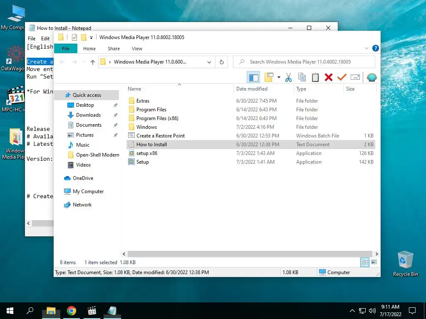The height and width of the screenshot is (319, 426).
Task: Click the Paste clipboard icon
Action: coord(315,77)
